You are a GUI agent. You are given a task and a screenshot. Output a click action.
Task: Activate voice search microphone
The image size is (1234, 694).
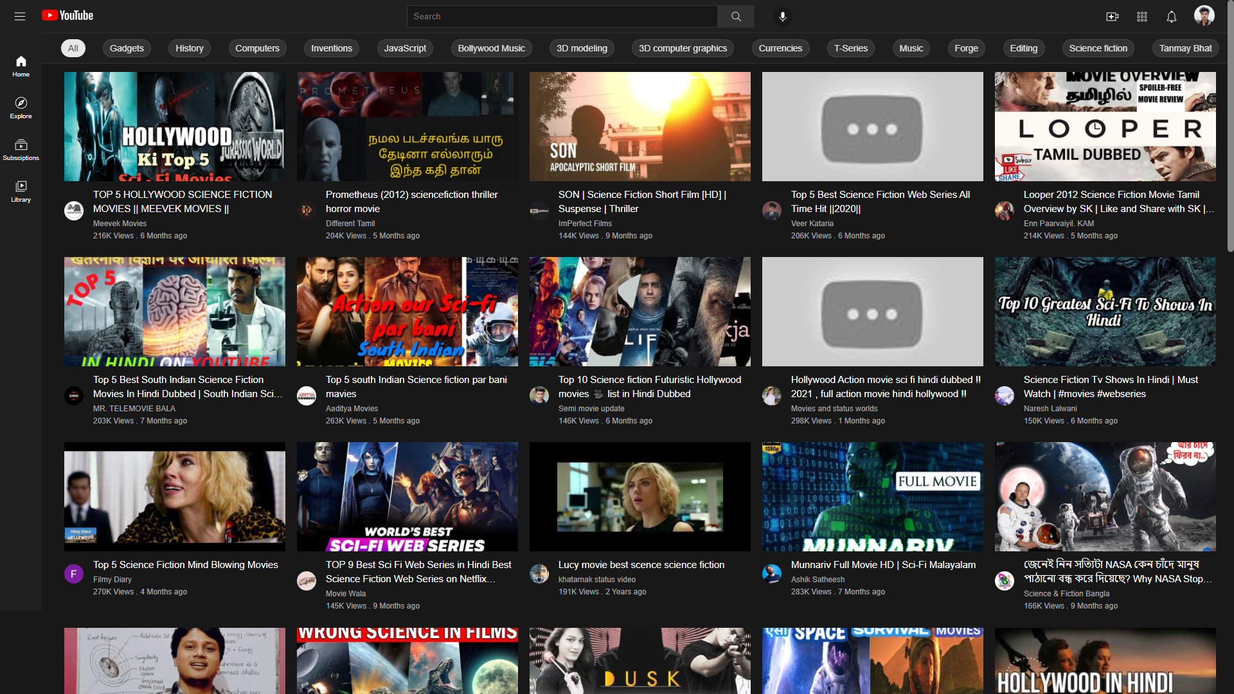pos(782,17)
